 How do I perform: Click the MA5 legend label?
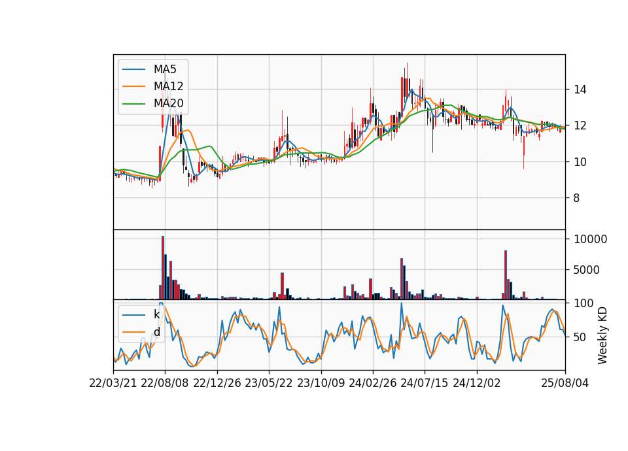tap(165, 69)
